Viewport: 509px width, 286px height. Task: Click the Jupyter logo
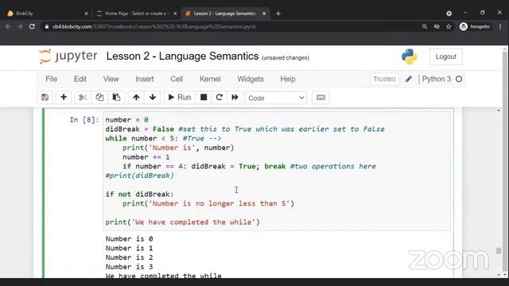[x=68, y=56]
